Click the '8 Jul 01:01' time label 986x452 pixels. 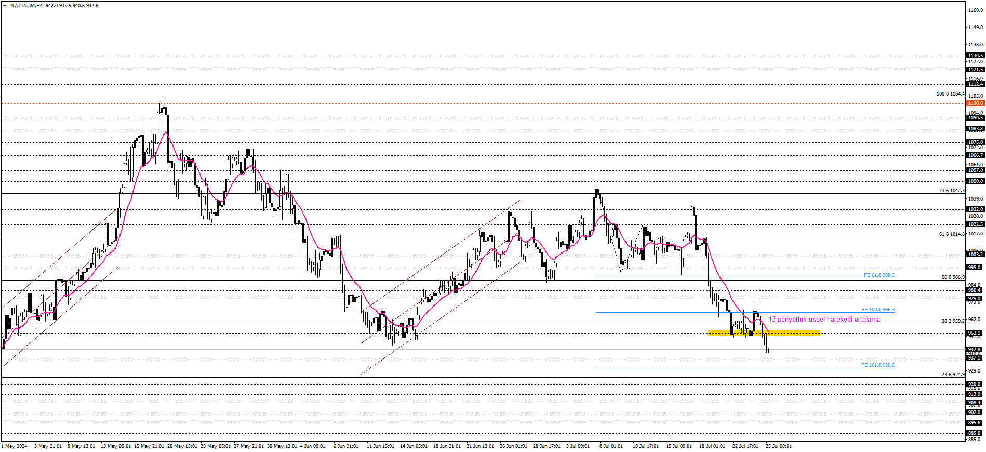pos(611,446)
